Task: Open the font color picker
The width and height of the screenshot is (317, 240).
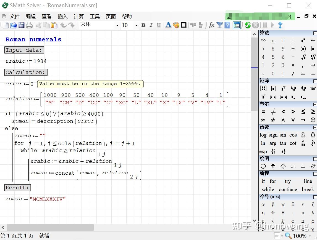Action: coord(168,25)
